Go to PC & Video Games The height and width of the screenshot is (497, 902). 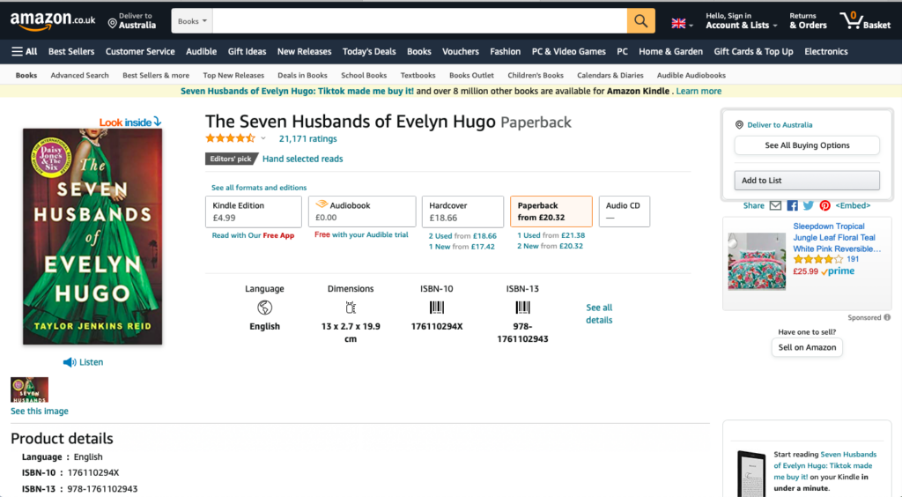568,51
